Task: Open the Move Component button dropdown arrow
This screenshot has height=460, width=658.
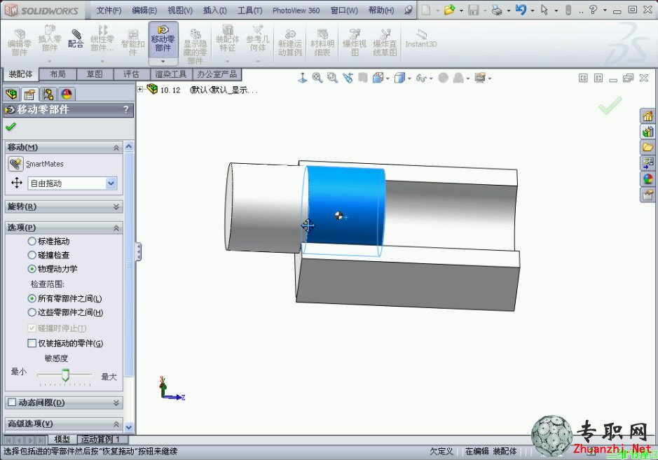Action: (163, 61)
